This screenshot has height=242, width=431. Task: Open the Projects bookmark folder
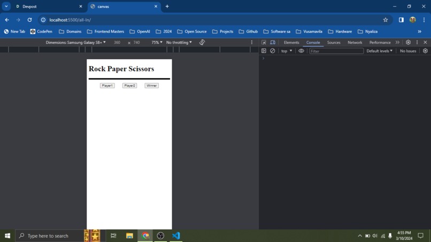[x=222, y=32]
